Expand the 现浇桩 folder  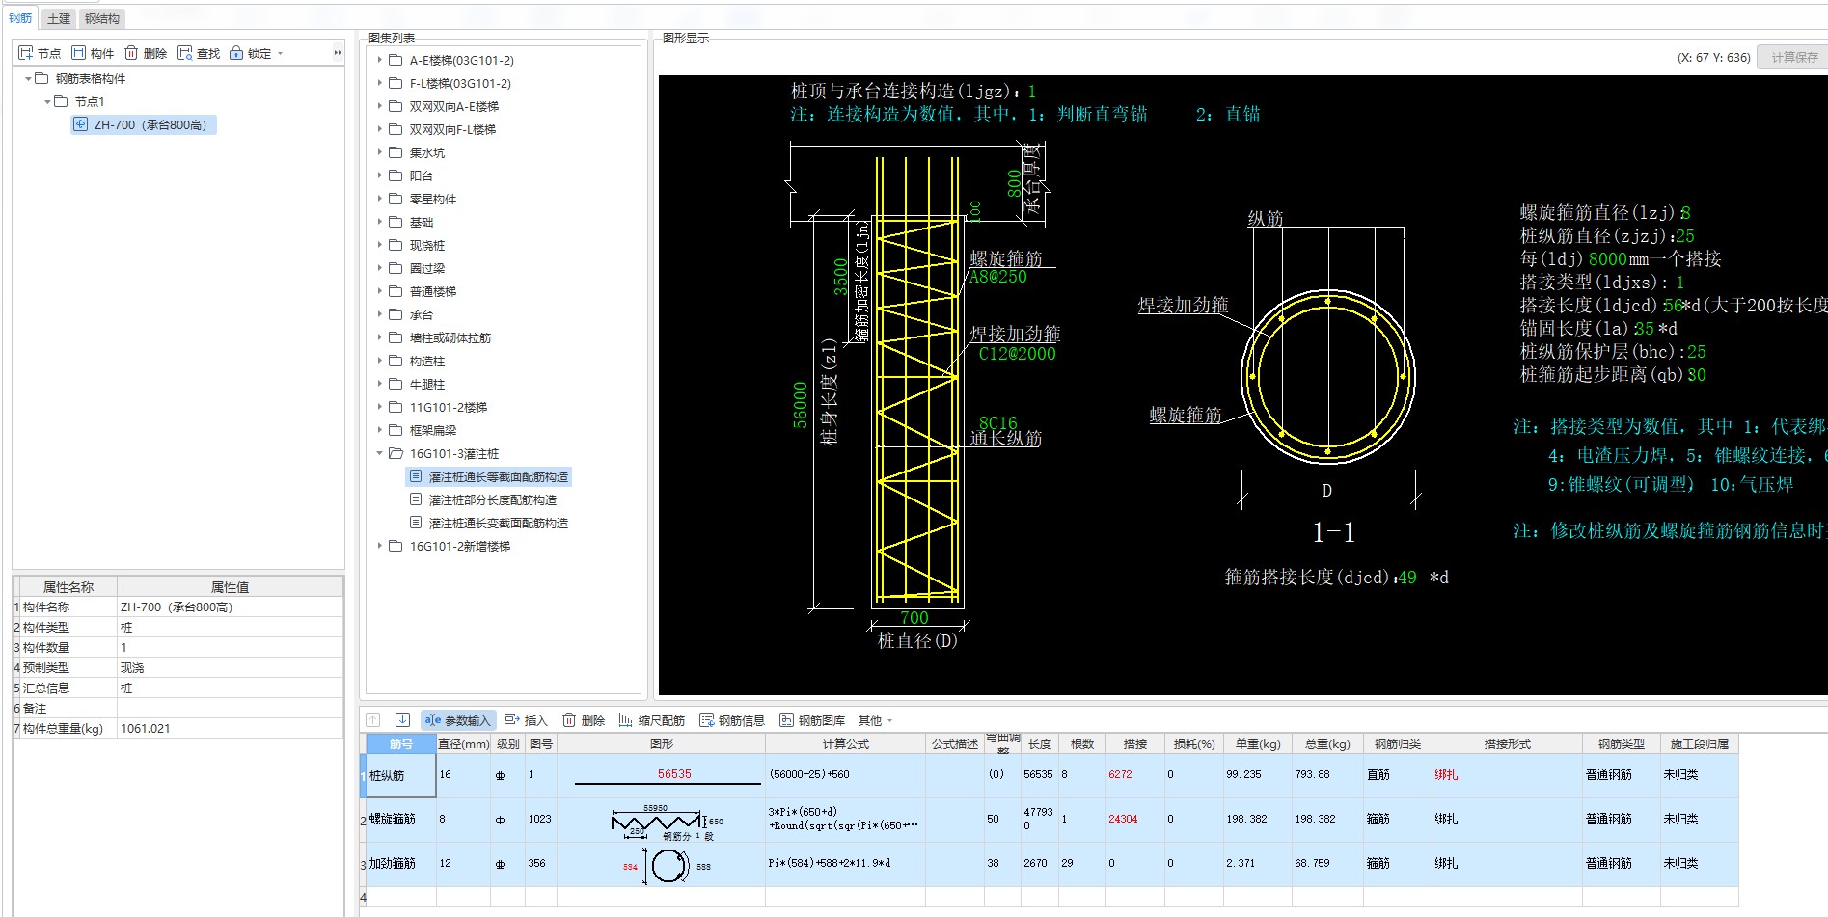pyautogui.click(x=379, y=245)
